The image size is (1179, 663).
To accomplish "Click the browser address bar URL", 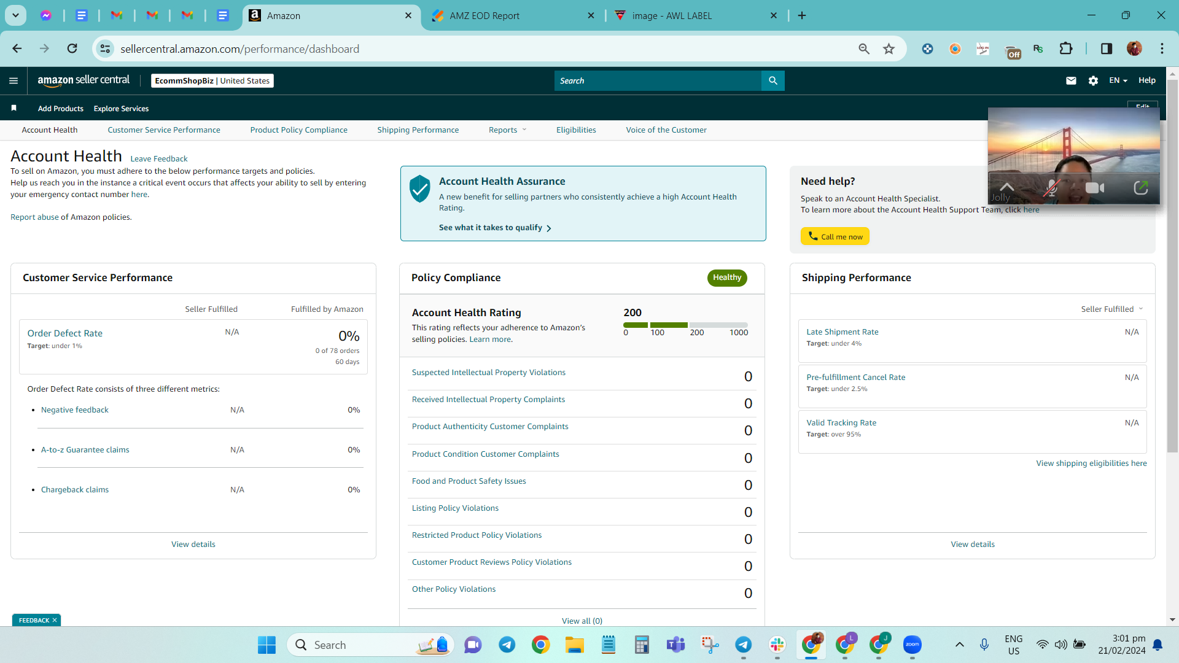I will (x=240, y=48).
